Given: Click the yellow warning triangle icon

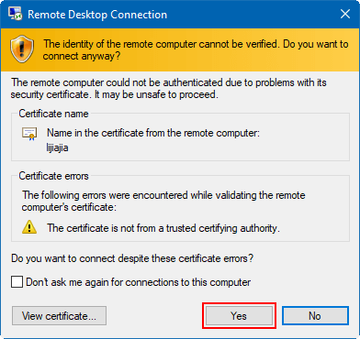Looking at the screenshot, I should click(x=29, y=227).
